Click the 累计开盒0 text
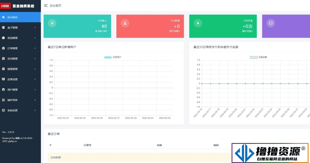Image resolution: width=310 pixels, height=163 pixels. pyautogui.click(x=248, y=31)
